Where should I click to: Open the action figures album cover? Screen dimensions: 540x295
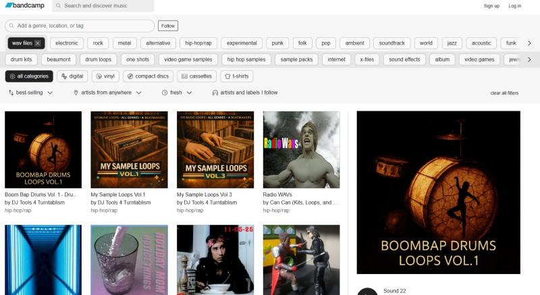(301, 260)
